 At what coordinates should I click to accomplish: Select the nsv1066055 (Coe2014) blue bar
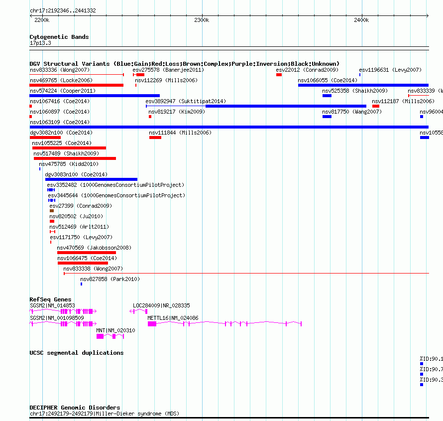click(363, 85)
